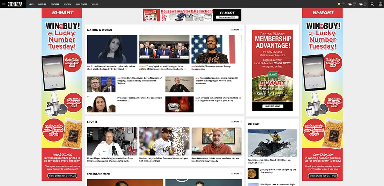This screenshot has height=186, width=384.
Task: Open Would you take a supersonic flight story
Action: [278, 184]
